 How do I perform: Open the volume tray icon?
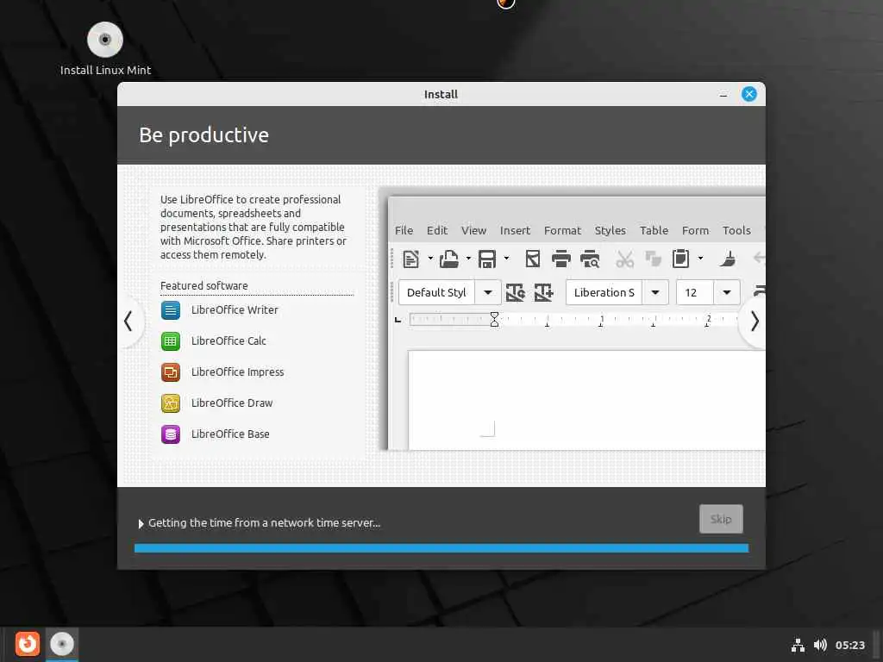(820, 645)
